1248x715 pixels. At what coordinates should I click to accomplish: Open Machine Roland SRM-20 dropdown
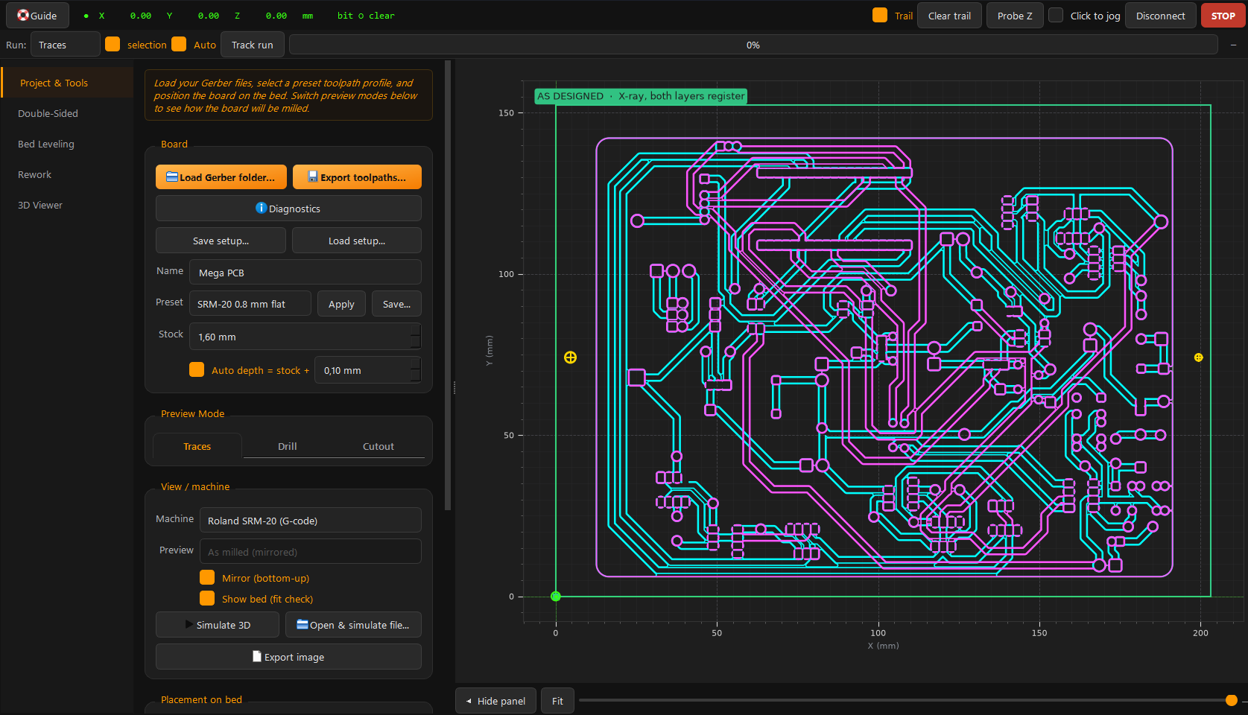pos(311,521)
